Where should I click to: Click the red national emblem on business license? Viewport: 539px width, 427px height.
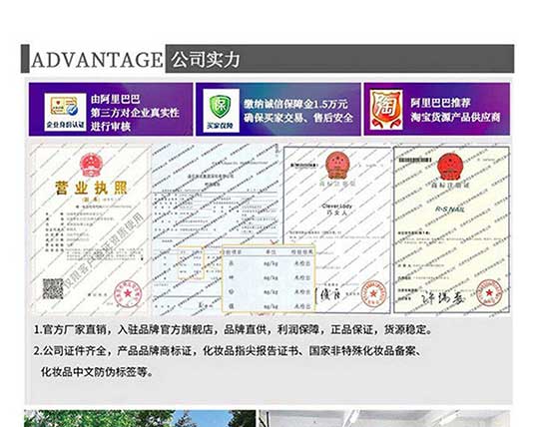point(90,165)
